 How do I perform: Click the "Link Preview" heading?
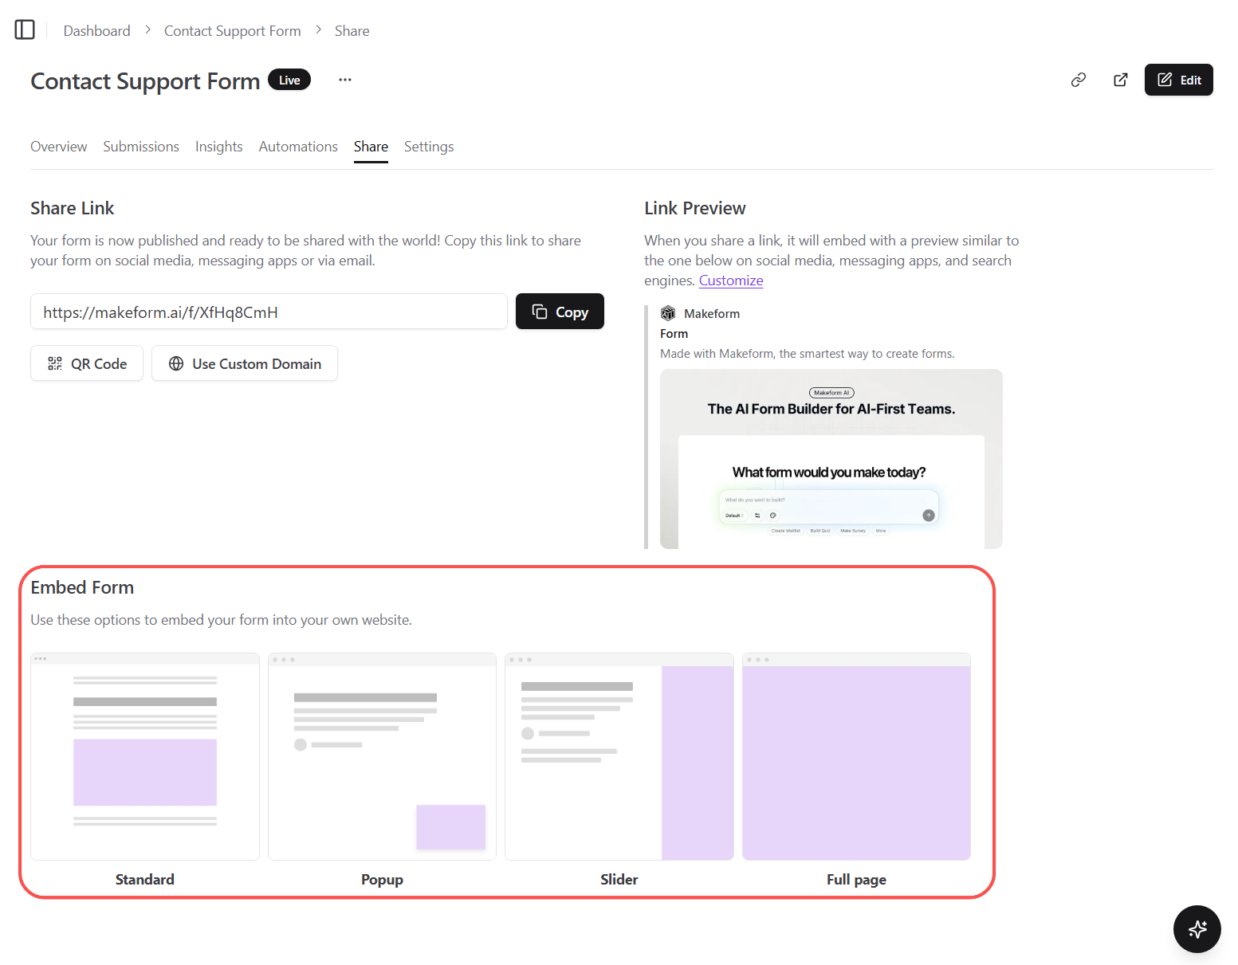[695, 208]
